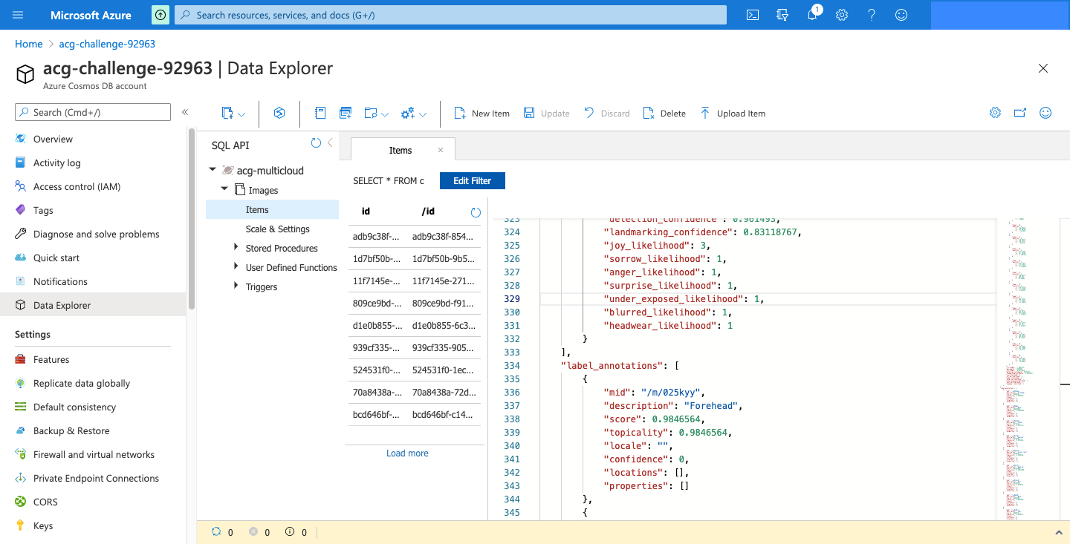The width and height of the screenshot is (1070, 544).
Task: Open Data Explorer in full screen
Action: (1020, 113)
